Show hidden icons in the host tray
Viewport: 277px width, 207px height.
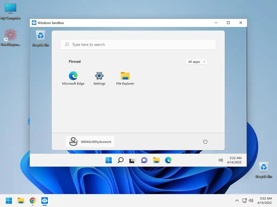[x=237, y=201]
